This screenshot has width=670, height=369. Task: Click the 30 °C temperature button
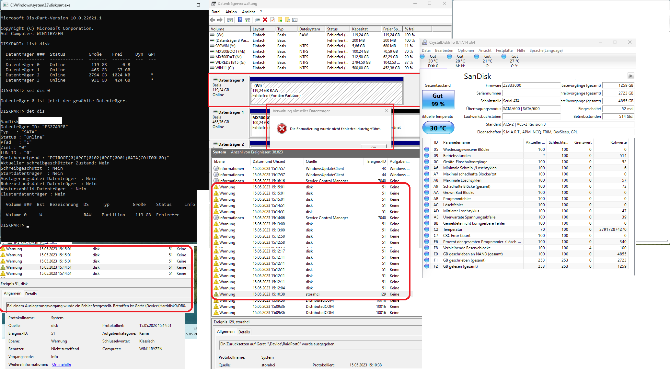coord(438,128)
